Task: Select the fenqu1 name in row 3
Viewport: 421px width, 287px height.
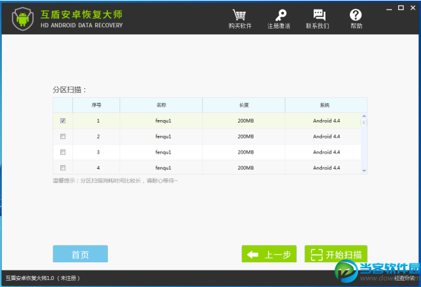Action: [x=163, y=152]
